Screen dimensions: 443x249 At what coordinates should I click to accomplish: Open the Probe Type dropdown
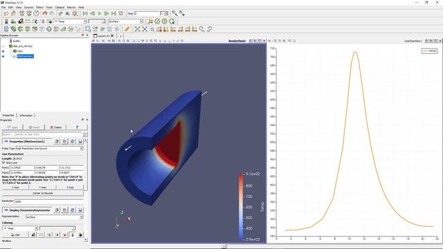point(49,148)
